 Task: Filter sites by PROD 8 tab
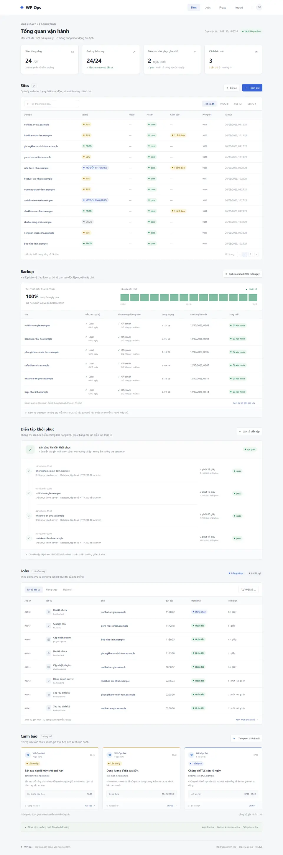coord(224,104)
